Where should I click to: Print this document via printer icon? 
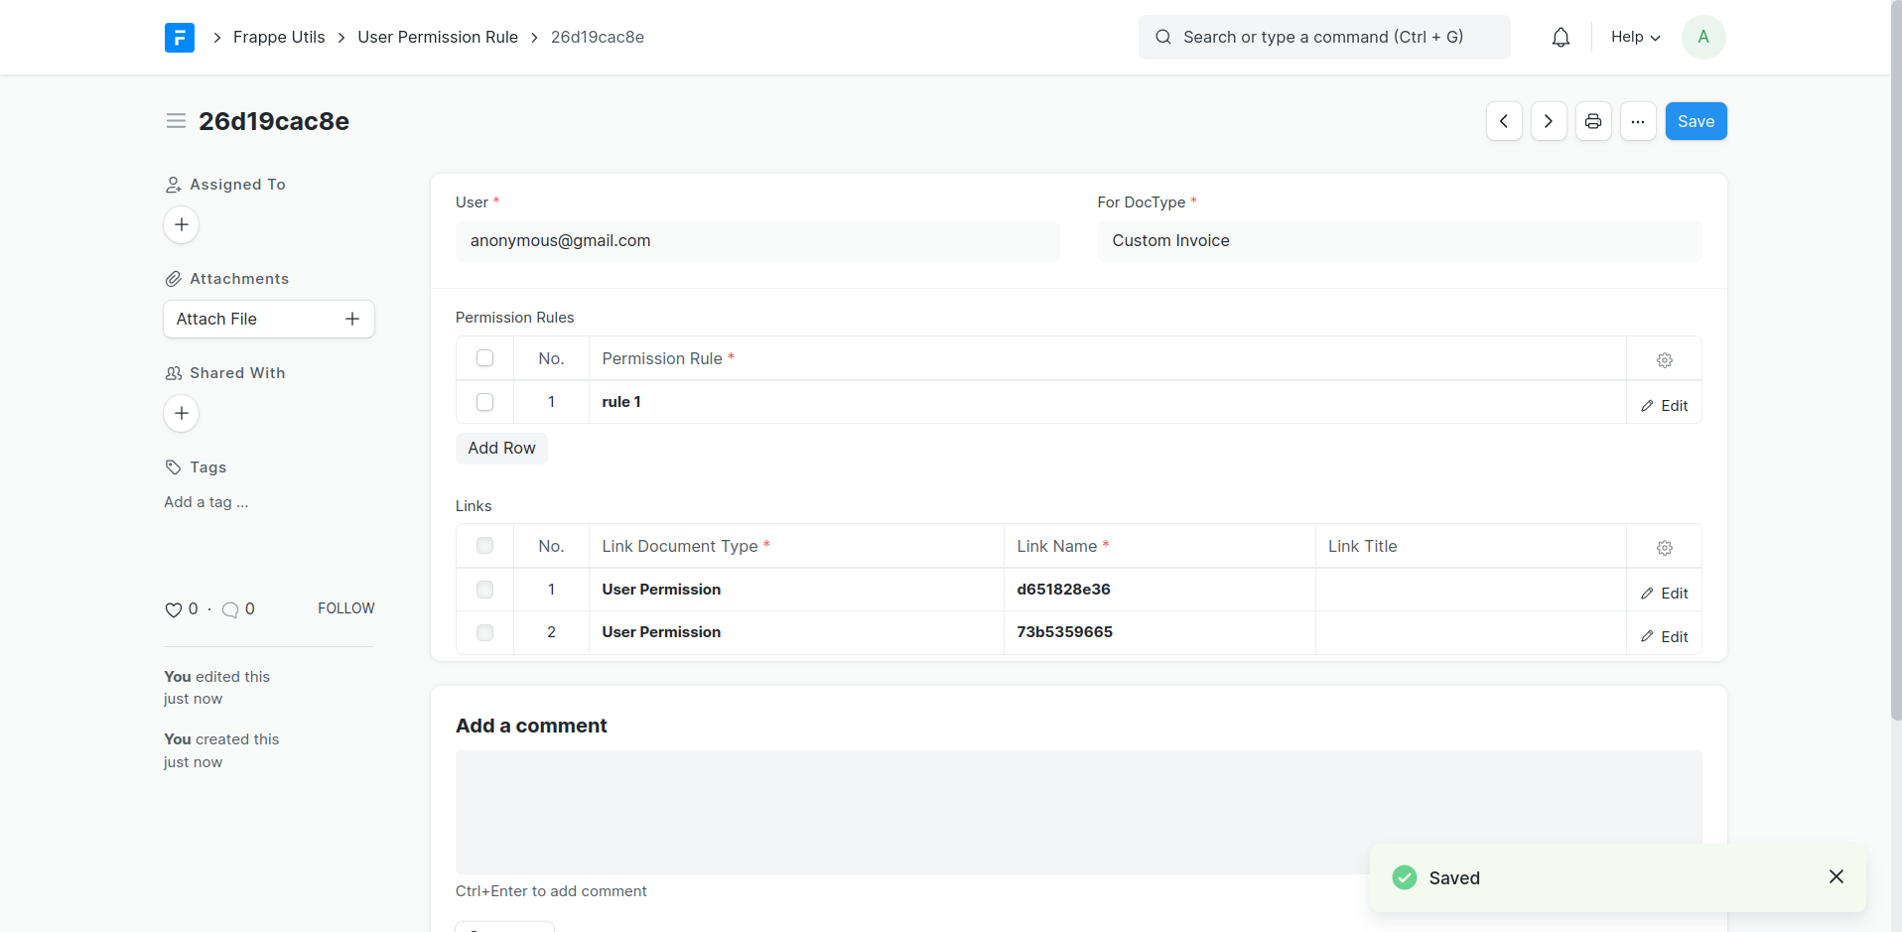click(1593, 121)
